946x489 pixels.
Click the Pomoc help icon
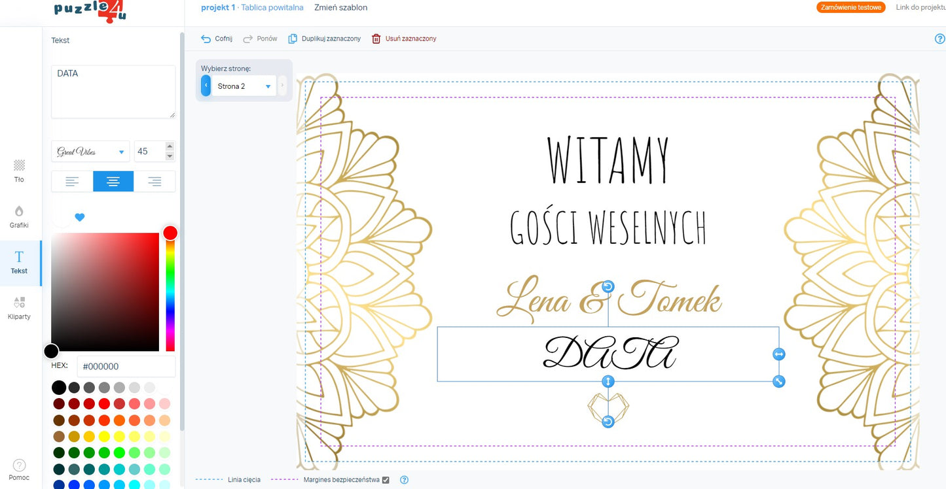tap(19, 465)
